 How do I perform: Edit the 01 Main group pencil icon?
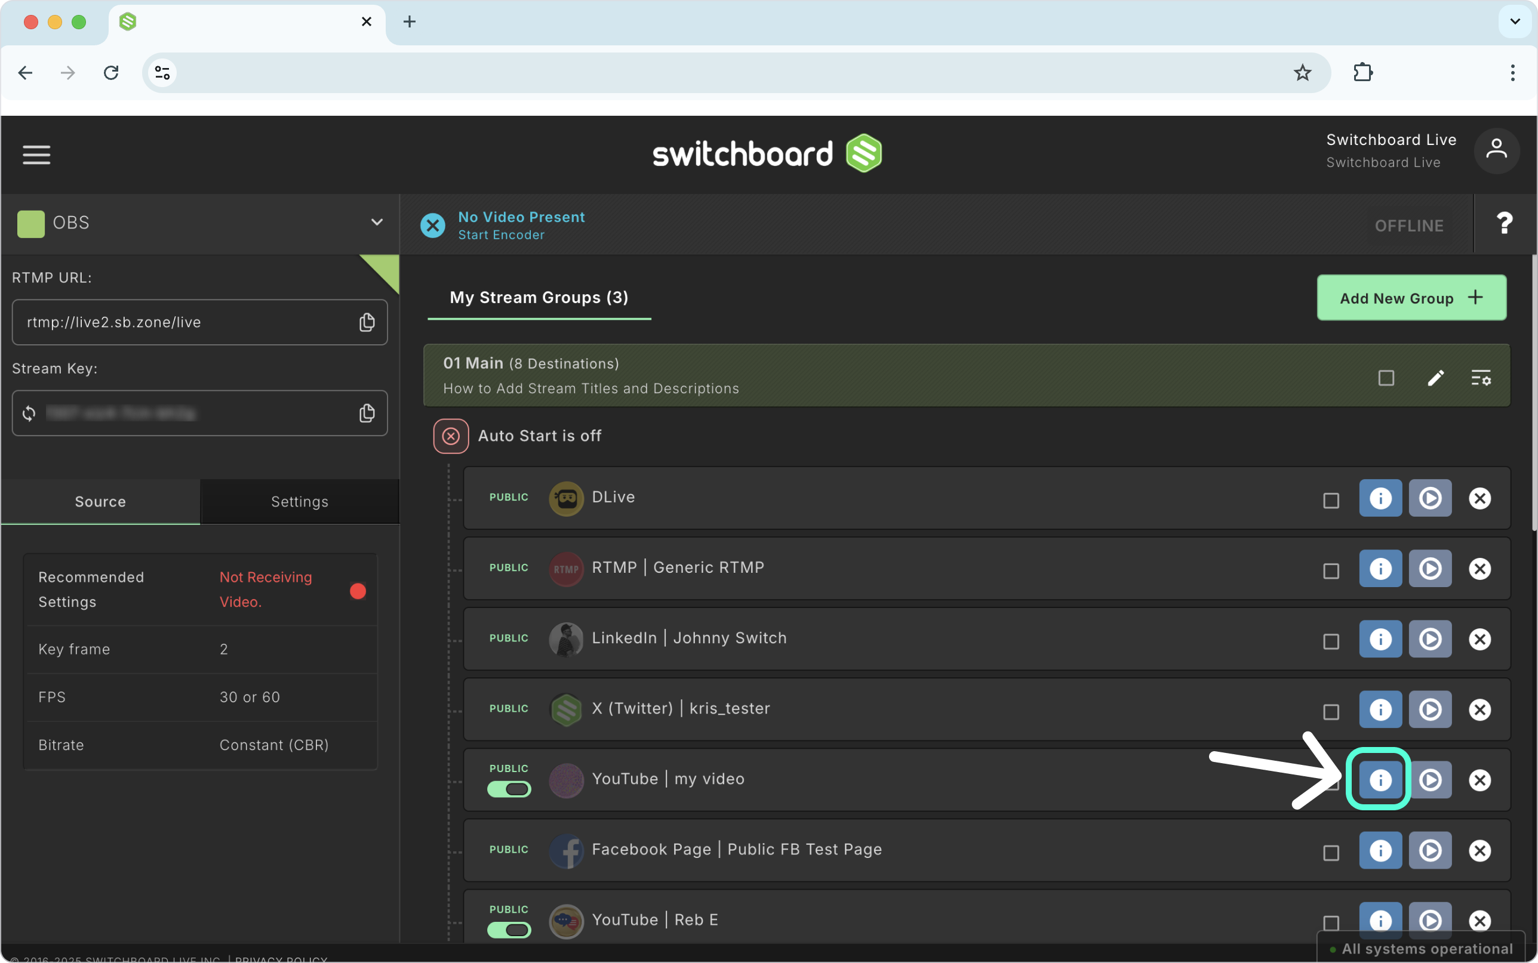[x=1435, y=378]
